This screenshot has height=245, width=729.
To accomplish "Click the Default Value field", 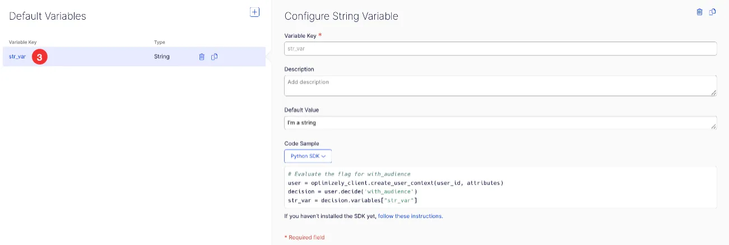I will (500, 123).
